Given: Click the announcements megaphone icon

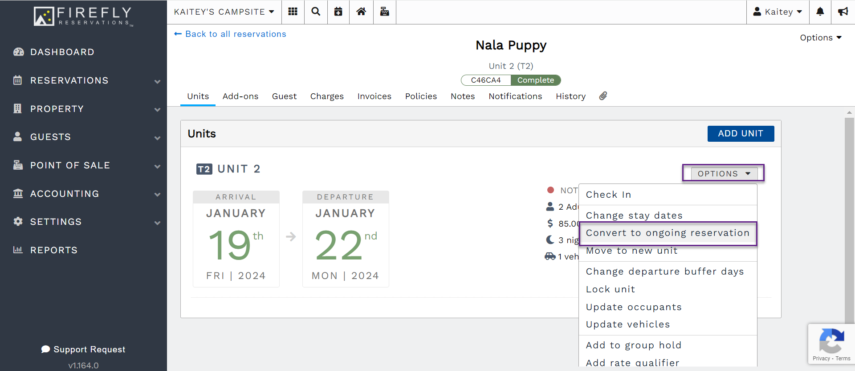Looking at the screenshot, I should click(843, 12).
